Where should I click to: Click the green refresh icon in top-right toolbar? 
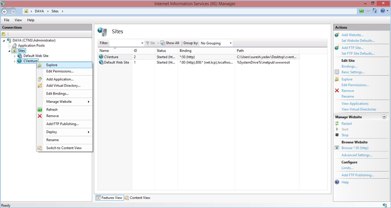pos(362,11)
